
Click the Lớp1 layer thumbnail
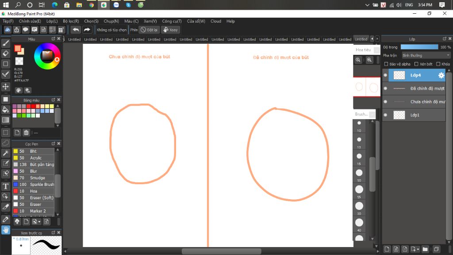399,115
